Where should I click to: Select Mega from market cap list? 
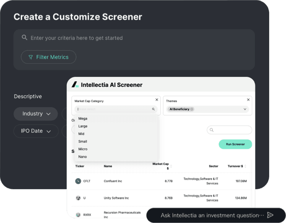tap(83, 118)
